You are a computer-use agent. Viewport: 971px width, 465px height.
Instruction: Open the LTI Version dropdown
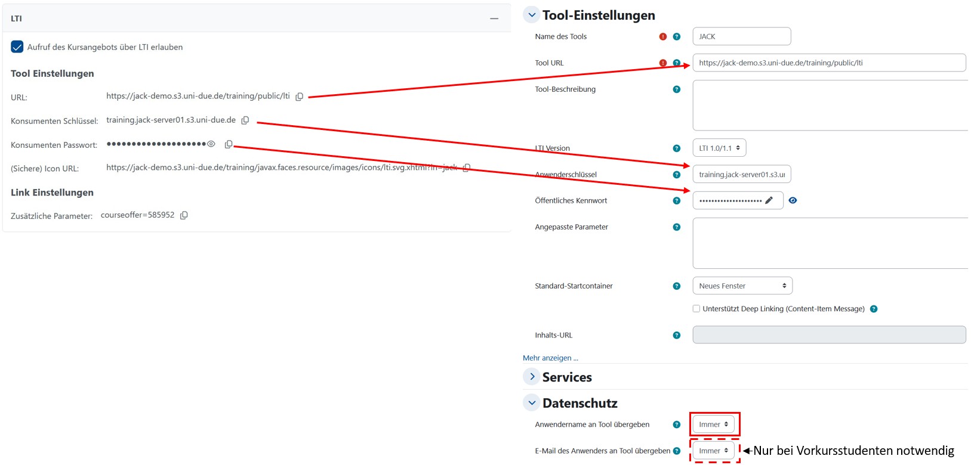pyautogui.click(x=719, y=148)
